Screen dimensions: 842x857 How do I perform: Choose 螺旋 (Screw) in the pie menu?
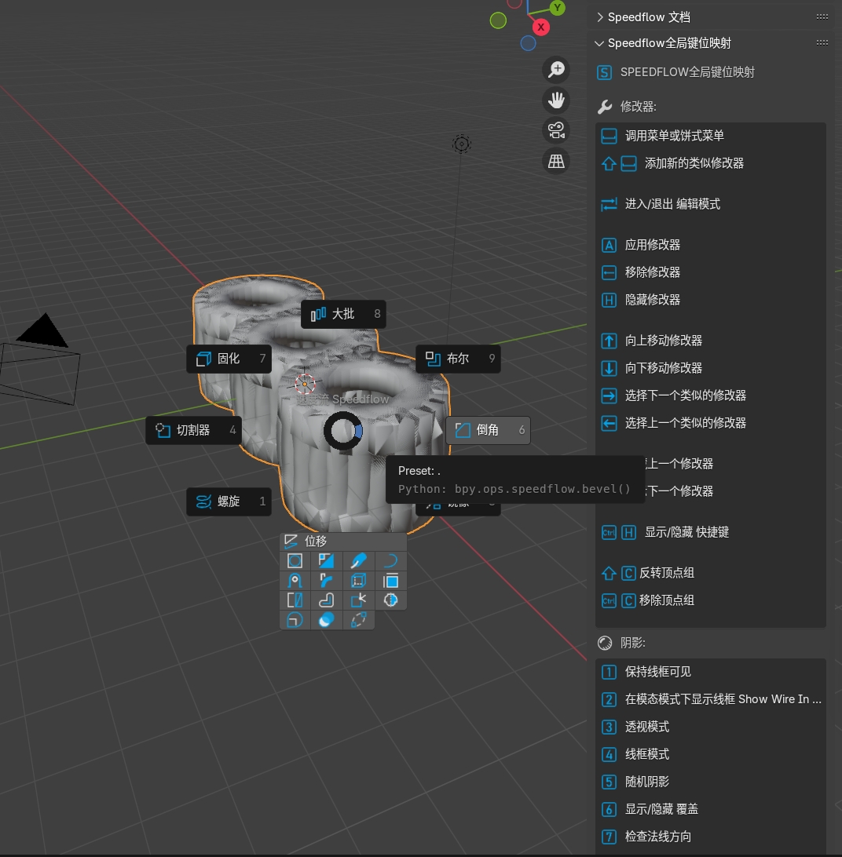[229, 501]
